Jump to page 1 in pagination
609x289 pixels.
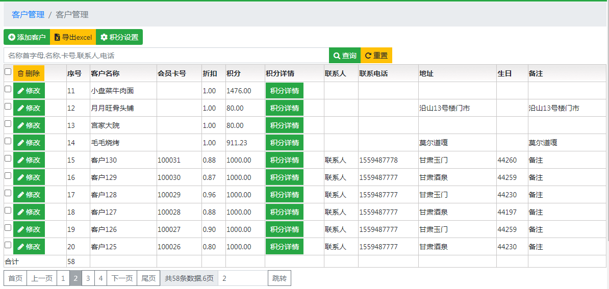pos(63,278)
